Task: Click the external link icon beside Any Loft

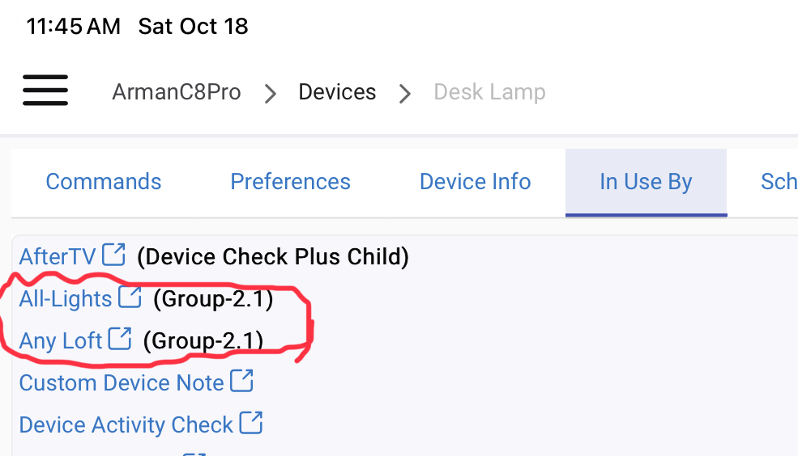Action: tap(120, 338)
